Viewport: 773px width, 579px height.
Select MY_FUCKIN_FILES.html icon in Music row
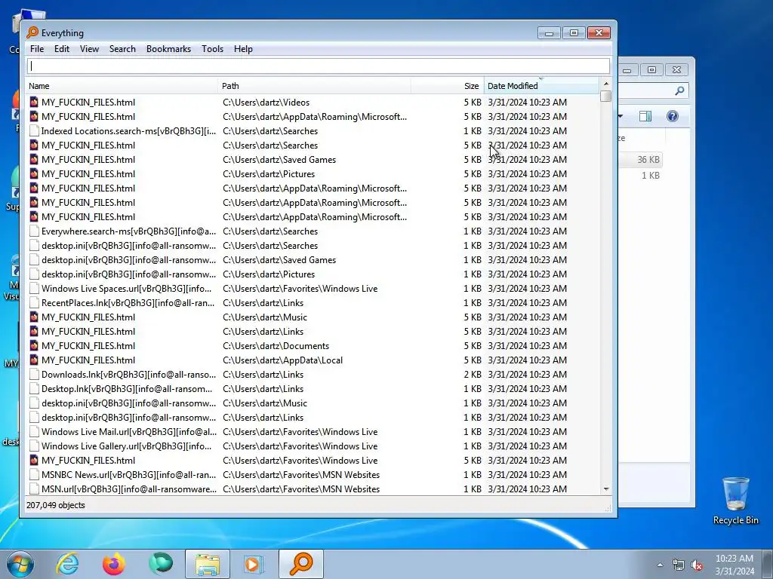click(33, 317)
